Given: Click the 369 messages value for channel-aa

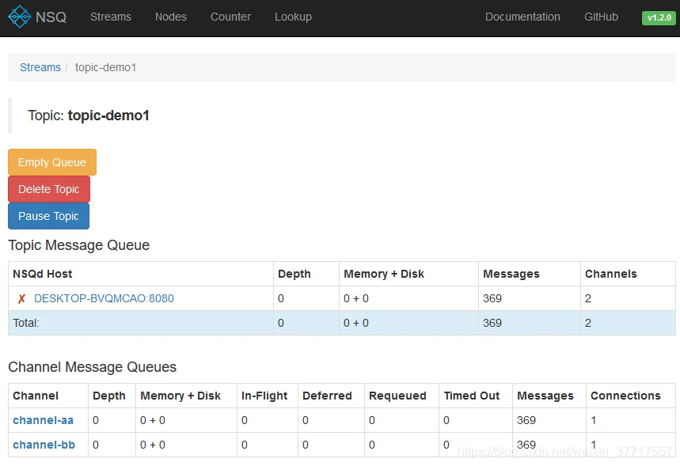Looking at the screenshot, I should click(x=526, y=420).
